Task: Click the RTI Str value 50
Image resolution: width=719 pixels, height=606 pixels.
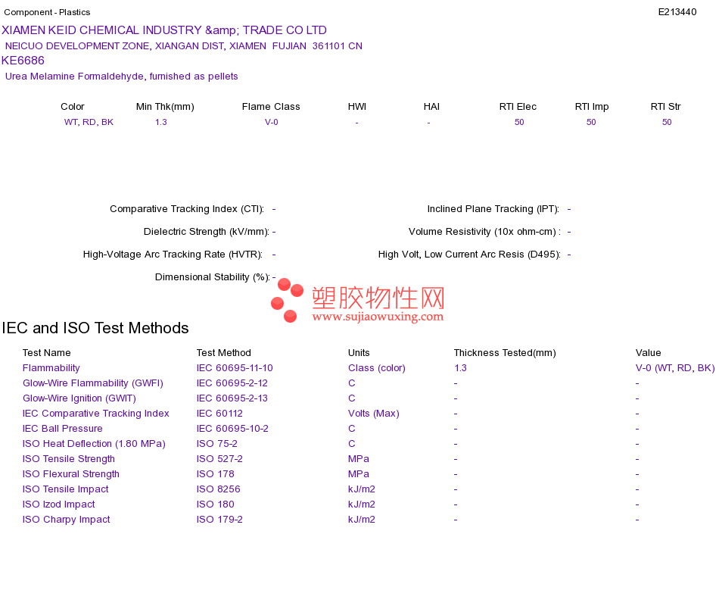Action: point(667,122)
